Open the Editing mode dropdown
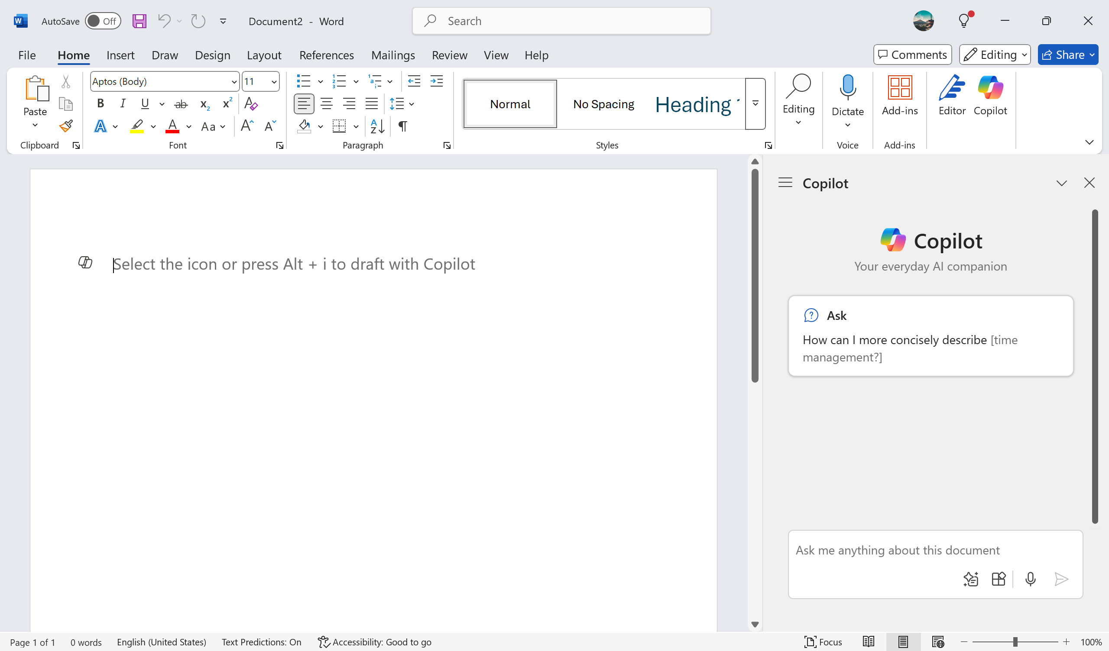1109x651 pixels. (995, 55)
